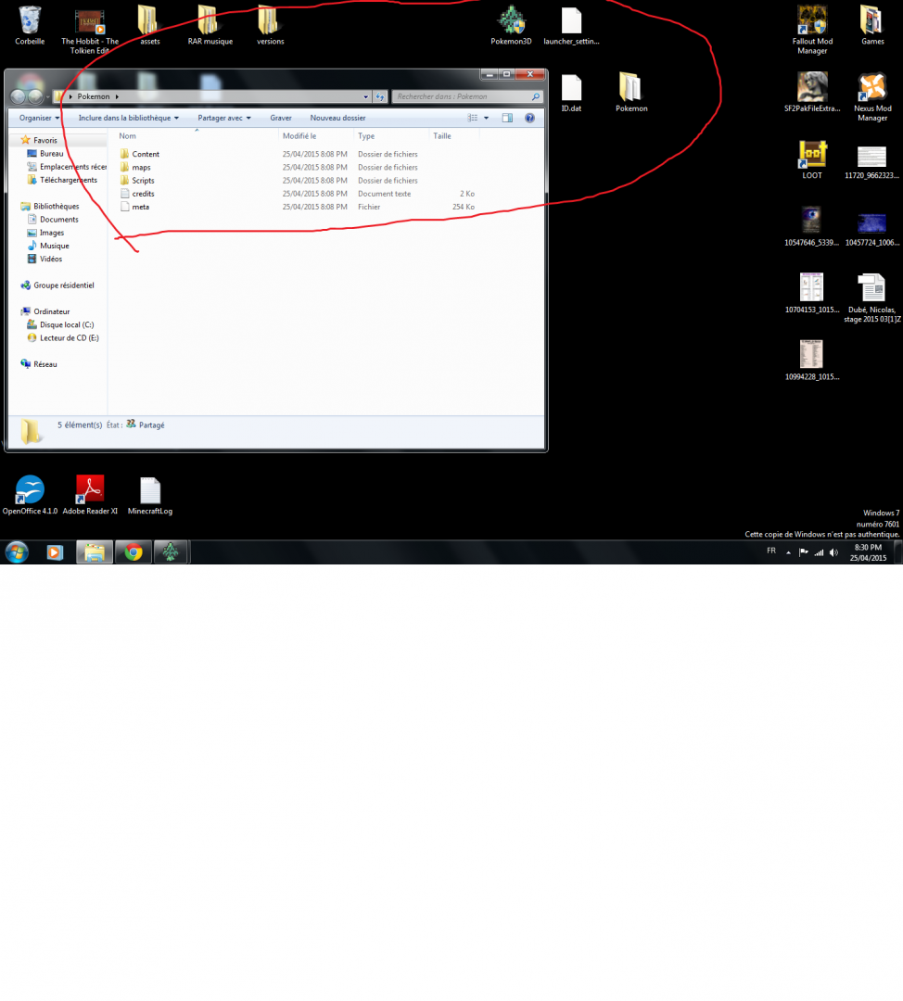Open address bar history dropdown

[365, 96]
